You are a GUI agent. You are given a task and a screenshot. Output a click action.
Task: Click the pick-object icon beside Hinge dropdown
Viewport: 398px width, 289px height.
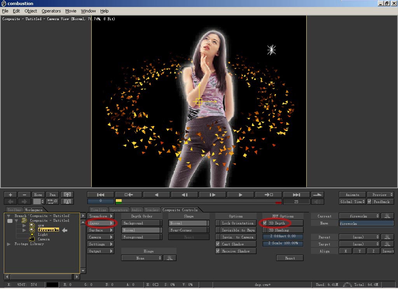coord(170,258)
